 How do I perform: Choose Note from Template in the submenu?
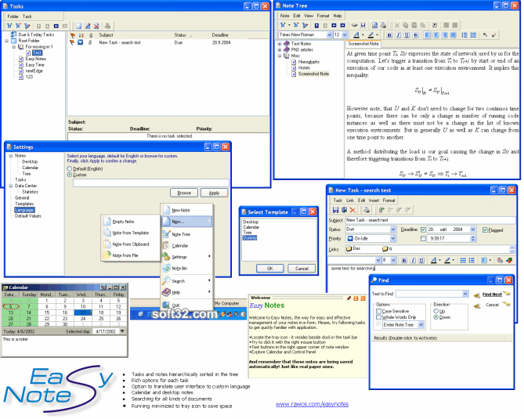pyautogui.click(x=131, y=233)
